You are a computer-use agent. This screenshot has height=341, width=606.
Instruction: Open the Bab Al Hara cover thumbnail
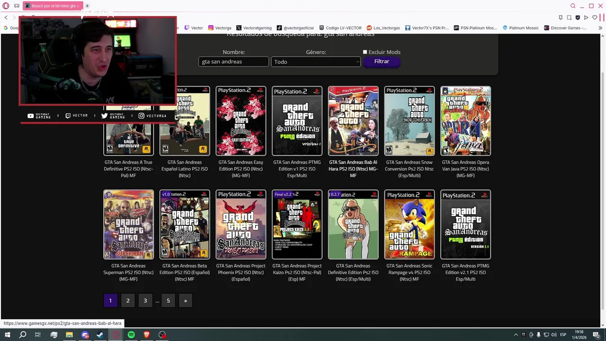(x=353, y=121)
